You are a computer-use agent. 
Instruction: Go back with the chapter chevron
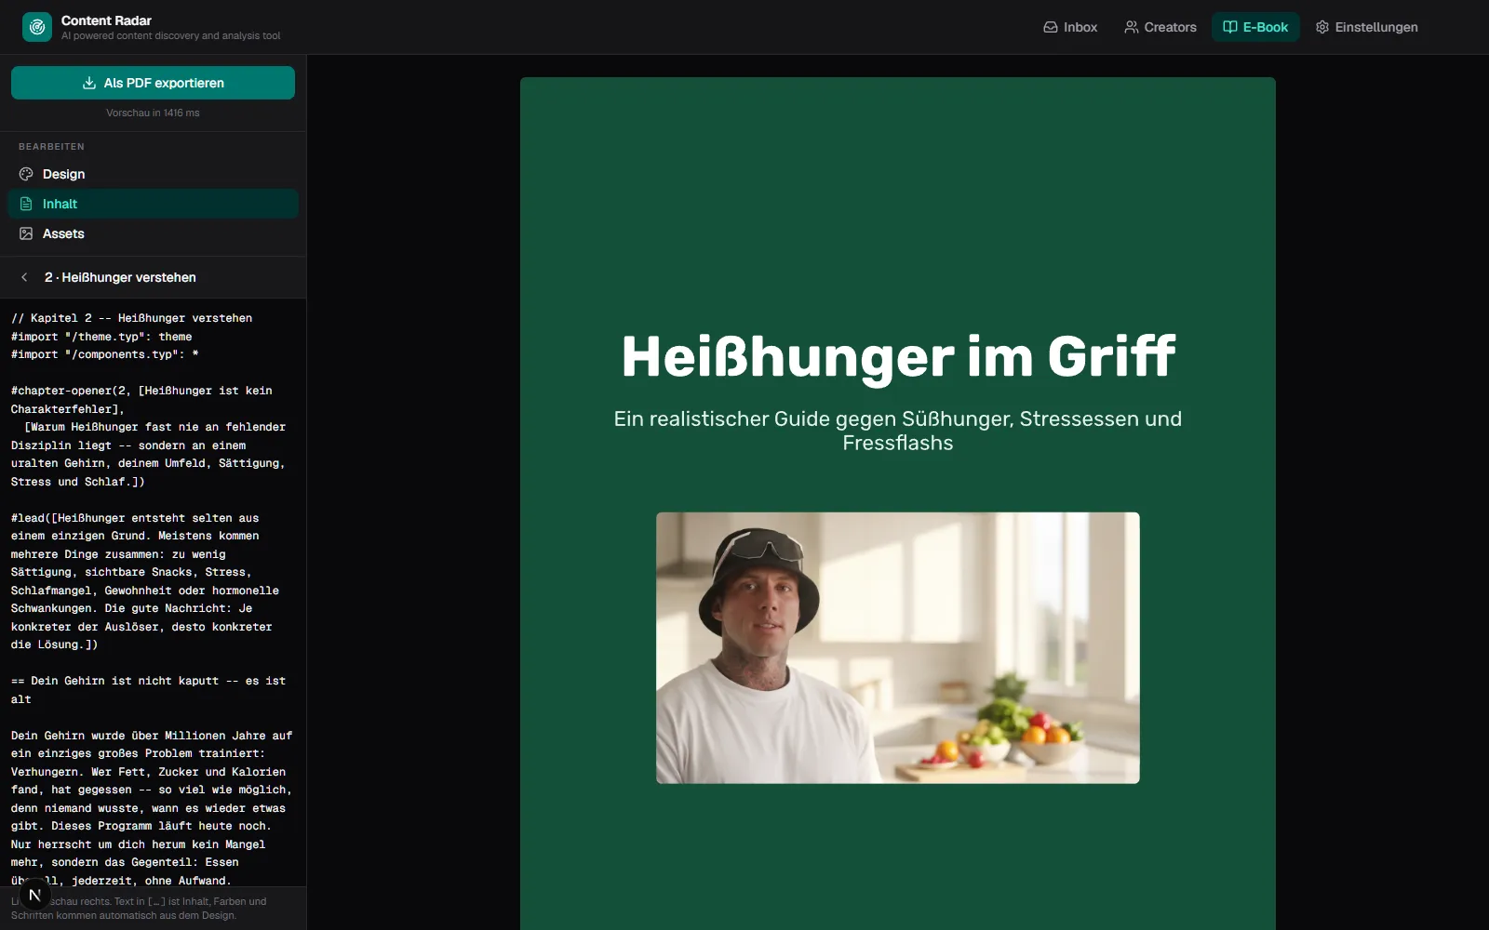[24, 277]
